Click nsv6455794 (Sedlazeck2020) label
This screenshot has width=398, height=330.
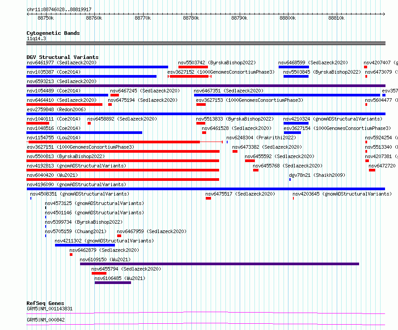[x=126, y=269]
